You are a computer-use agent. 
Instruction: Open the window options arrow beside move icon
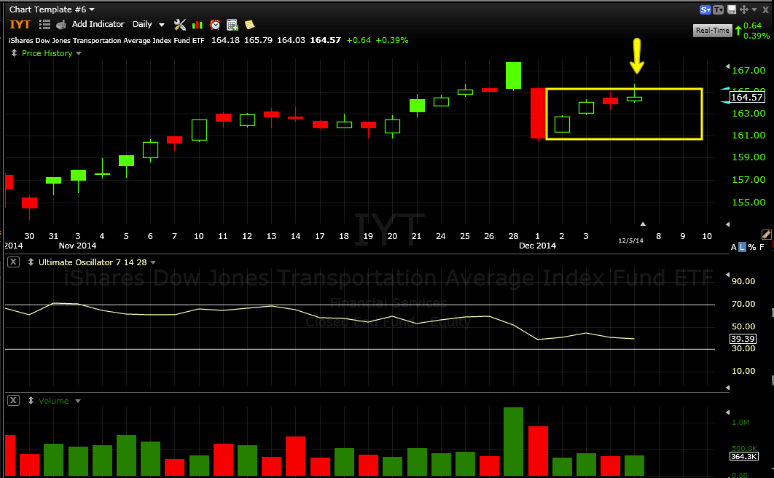point(754,9)
